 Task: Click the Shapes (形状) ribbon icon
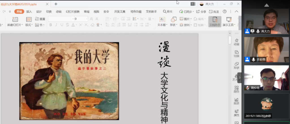pos(173,19)
